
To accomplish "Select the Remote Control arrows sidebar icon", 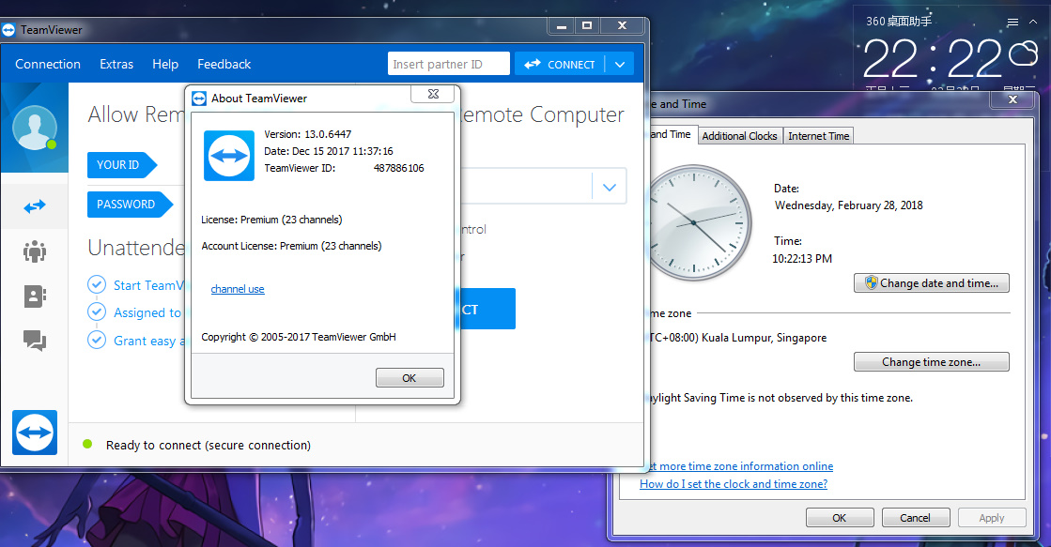I will (x=34, y=206).
